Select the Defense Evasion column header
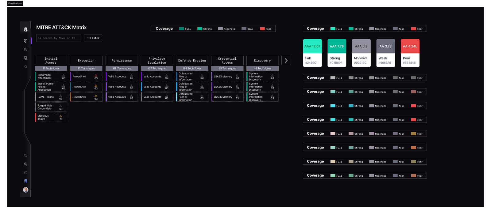The image size is (491, 214). 192,61
